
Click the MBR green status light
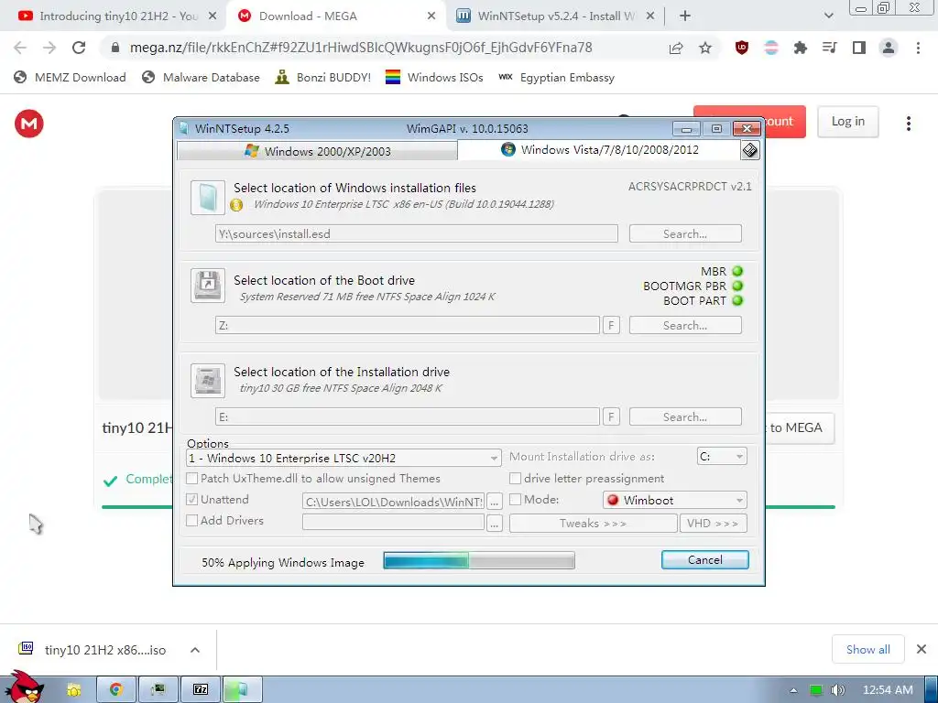[x=737, y=271]
